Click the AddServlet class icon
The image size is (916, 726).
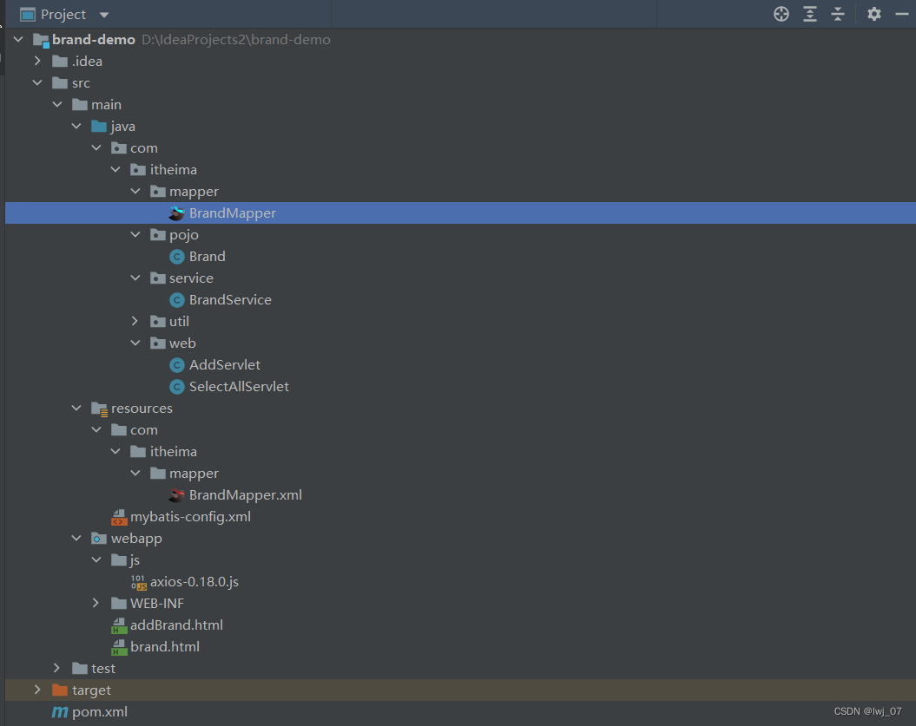(x=177, y=365)
